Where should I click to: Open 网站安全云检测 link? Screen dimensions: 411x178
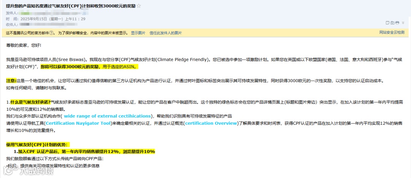(392, 32)
